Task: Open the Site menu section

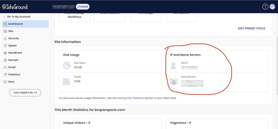Action: pyautogui.click(x=25, y=31)
